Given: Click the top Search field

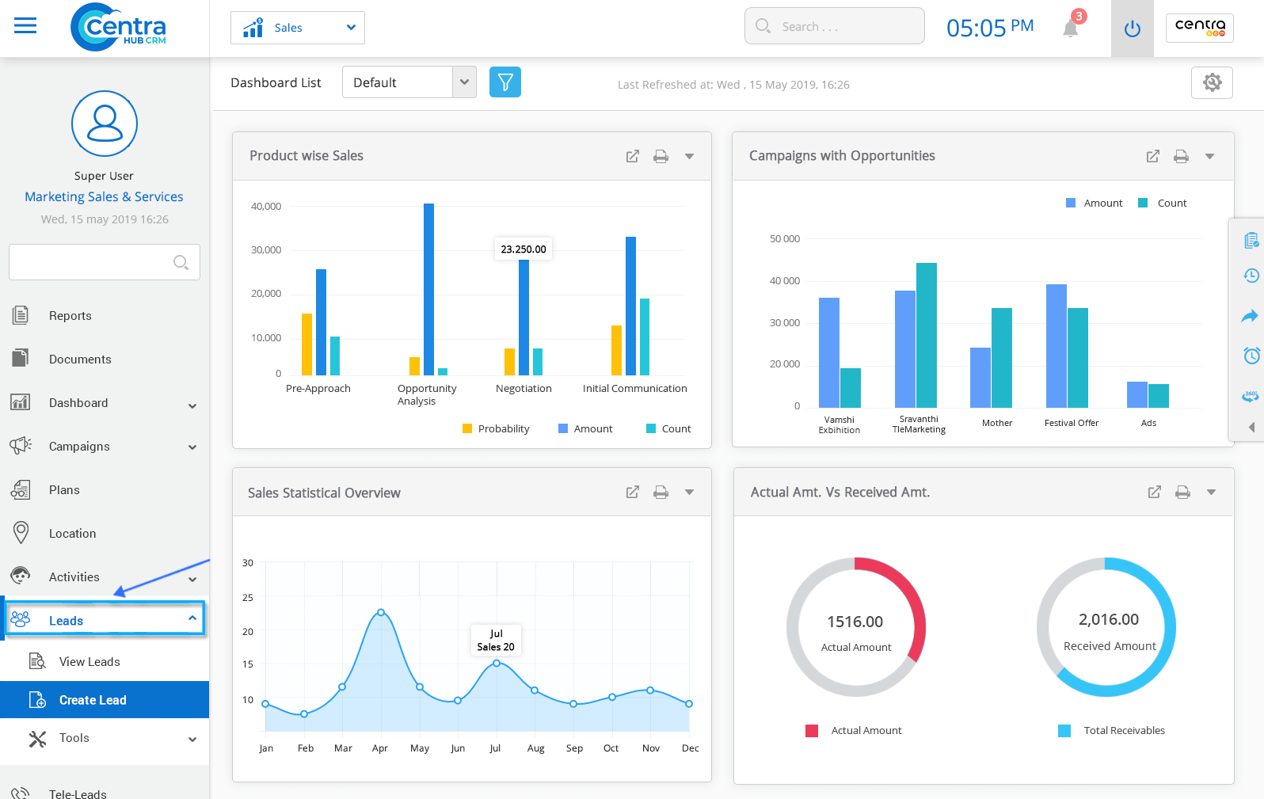Looking at the screenshot, I should pos(835,26).
